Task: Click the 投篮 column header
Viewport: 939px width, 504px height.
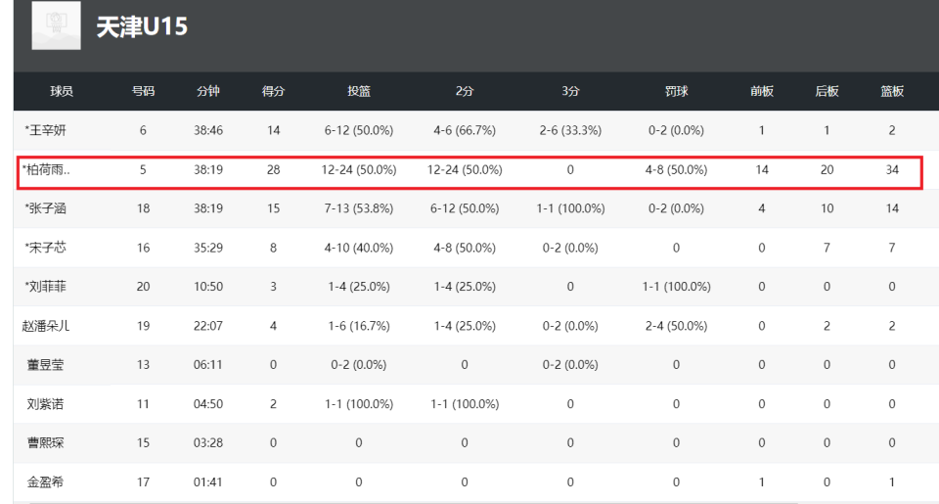Action: [x=359, y=91]
